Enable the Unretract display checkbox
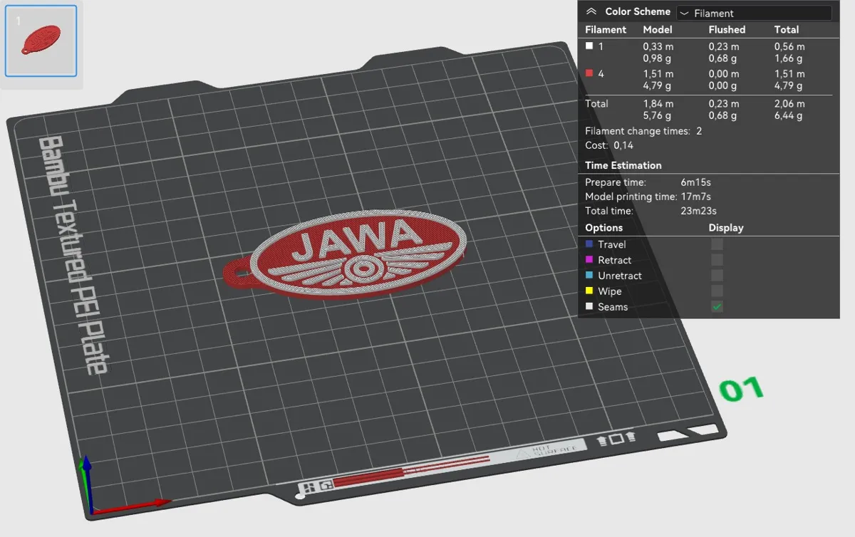Image resolution: width=855 pixels, height=537 pixels. (x=717, y=276)
